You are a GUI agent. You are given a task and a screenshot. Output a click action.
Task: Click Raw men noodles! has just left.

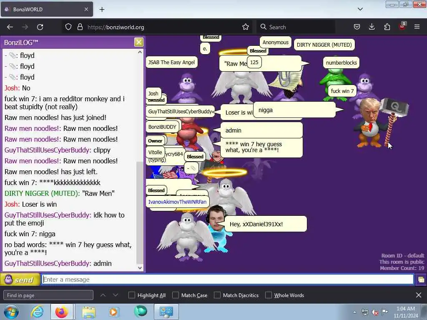coord(51,172)
